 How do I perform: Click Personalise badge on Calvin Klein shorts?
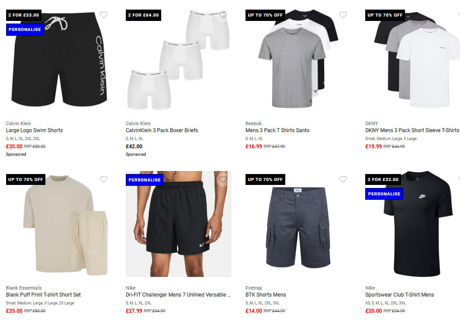pos(24,30)
